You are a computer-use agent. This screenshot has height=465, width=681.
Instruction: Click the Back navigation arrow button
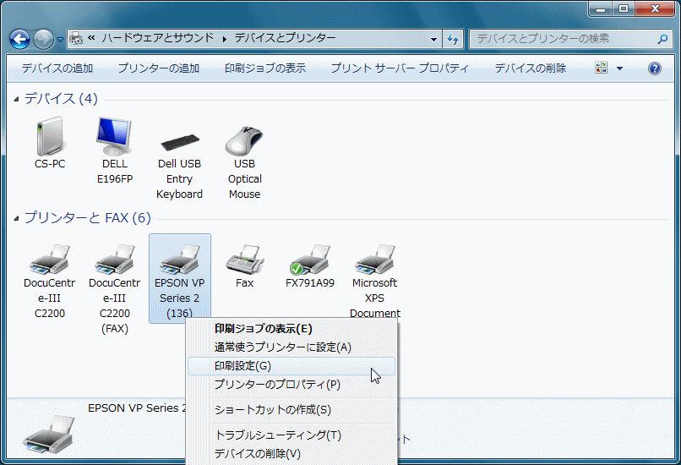point(20,39)
